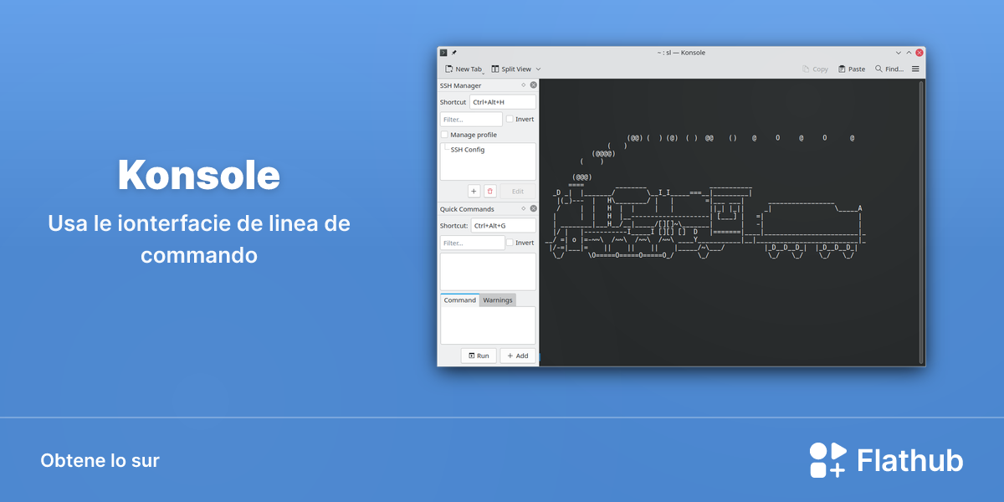Viewport: 1004px width, 502px height.
Task: Click the Copy toolbar button
Action: point(815,69)
